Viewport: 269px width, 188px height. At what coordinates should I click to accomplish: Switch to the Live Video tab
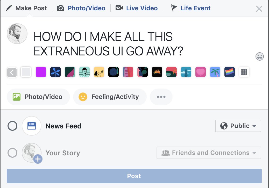click(137, 8)
